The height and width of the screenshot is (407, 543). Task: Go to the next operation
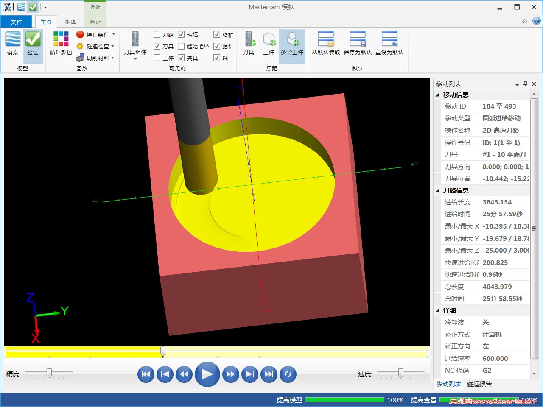(x=250, y=374)
